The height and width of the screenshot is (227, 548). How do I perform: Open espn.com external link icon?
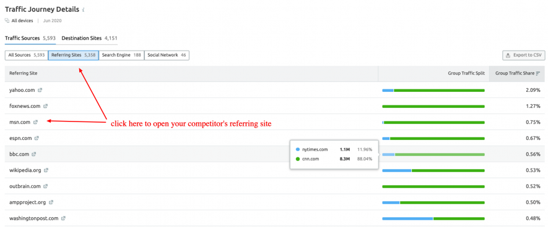(x=37, y=138)
